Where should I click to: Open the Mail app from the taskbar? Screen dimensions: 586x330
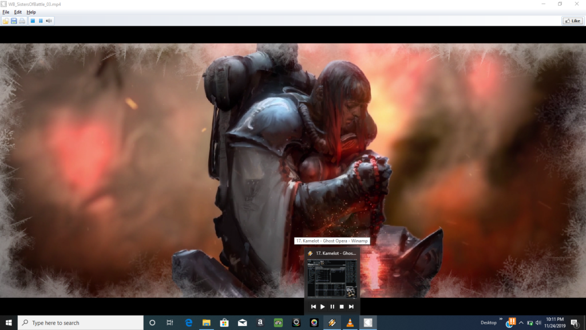click(242, 323)
